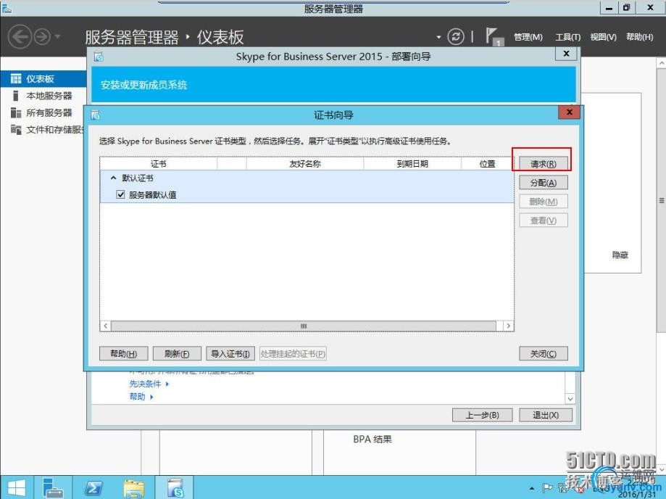
Task: Click the Back arrow in Server Manager
Action: [x=20, y=37]
